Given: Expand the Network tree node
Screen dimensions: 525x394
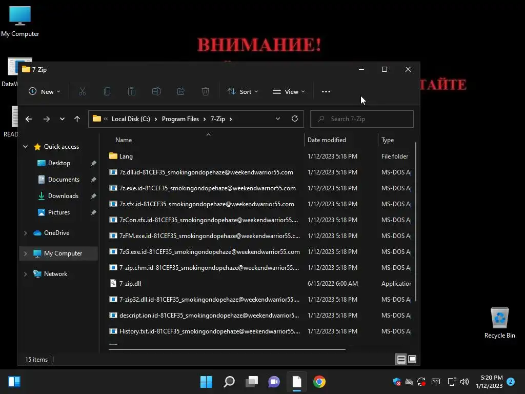Looking at the screenshot, I should tap(26, 274).
